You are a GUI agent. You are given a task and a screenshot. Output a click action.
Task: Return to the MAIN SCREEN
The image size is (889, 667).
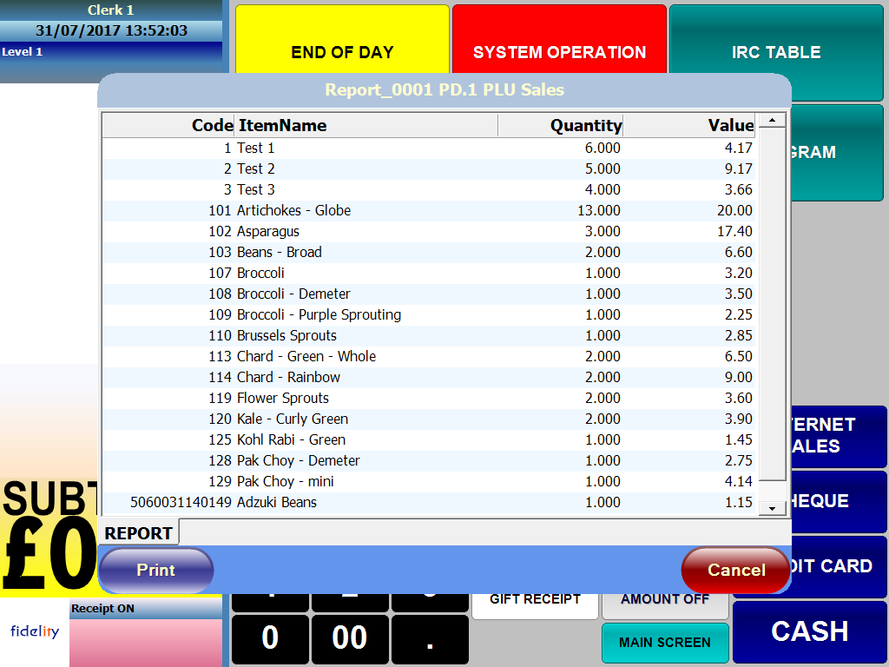[665, 643]
